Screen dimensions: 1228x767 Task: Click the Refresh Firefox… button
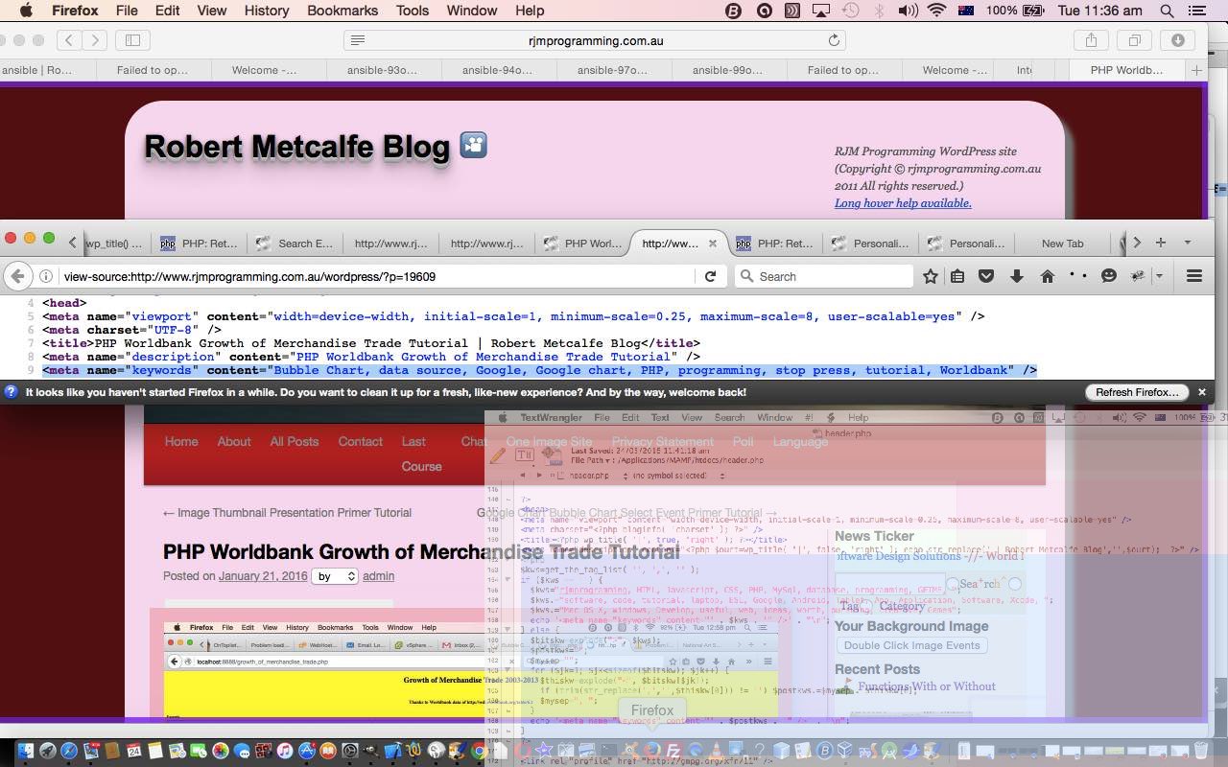click(x=1138, y=392)
